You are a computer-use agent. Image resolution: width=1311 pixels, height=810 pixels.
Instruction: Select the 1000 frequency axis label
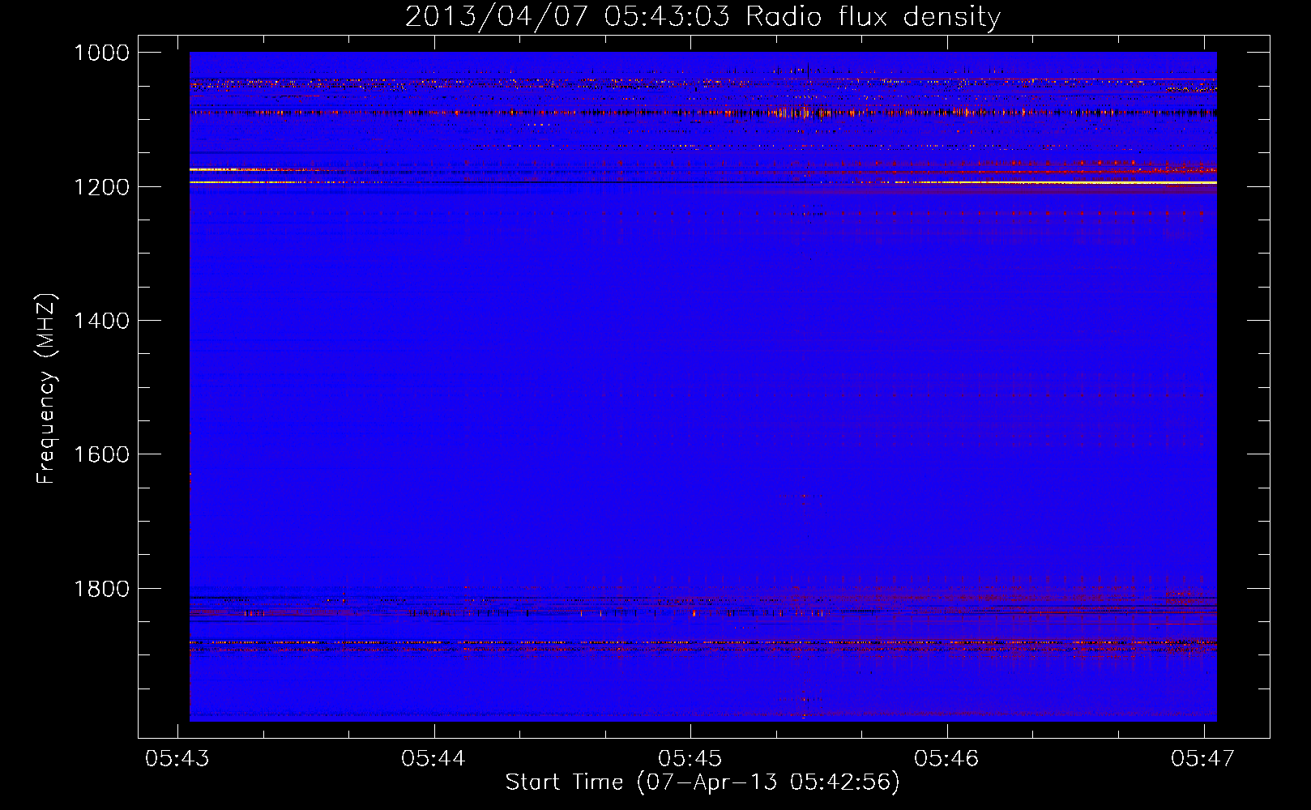pos(101,53)
